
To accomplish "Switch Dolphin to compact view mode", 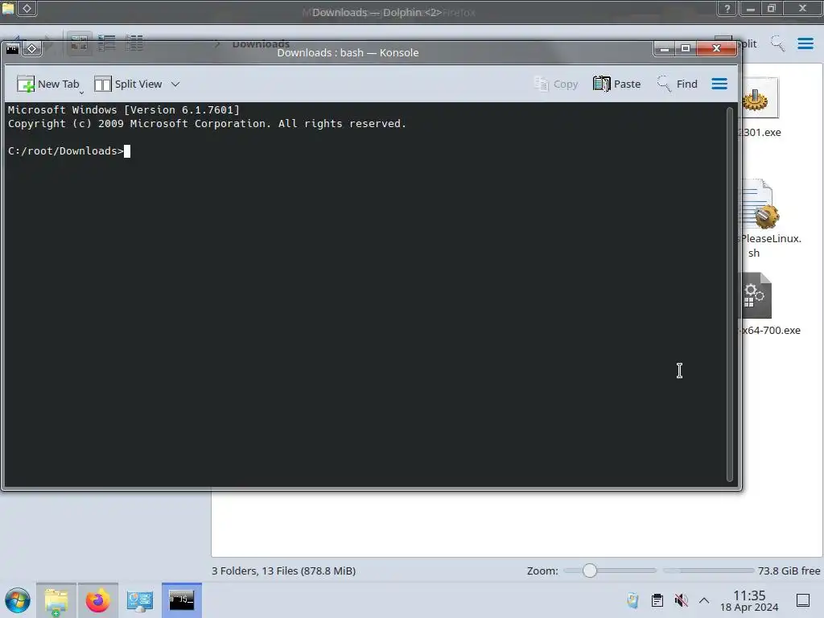I will point(107,43).
